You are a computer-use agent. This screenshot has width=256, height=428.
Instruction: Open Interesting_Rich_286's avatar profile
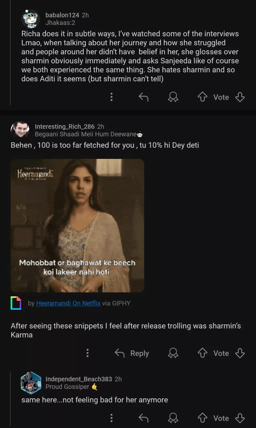coord(20,130)
